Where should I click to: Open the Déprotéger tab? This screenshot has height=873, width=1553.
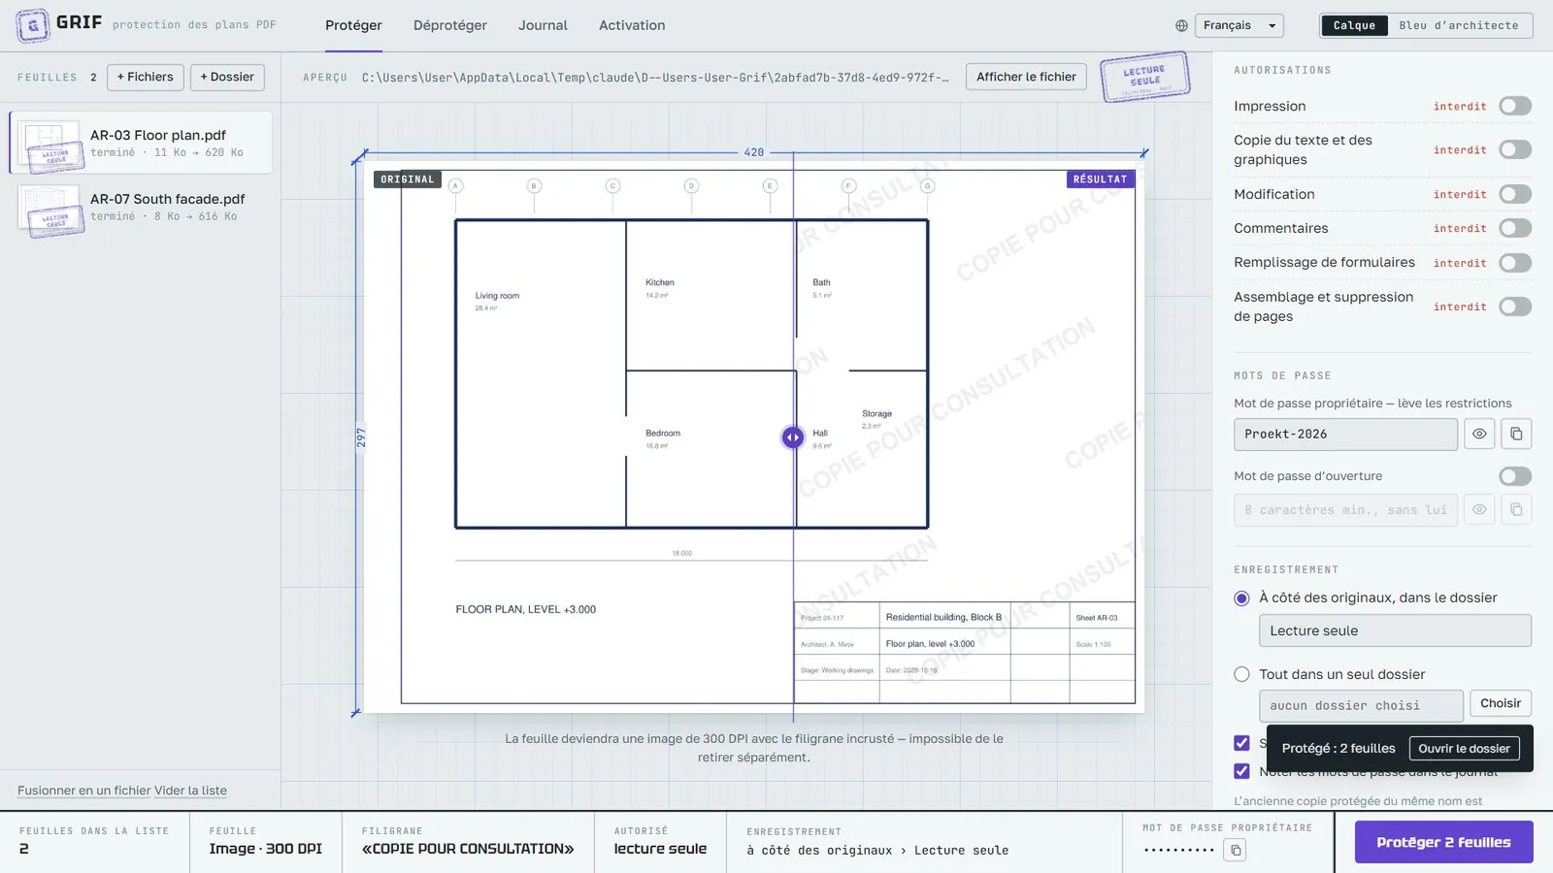[450, 25]
